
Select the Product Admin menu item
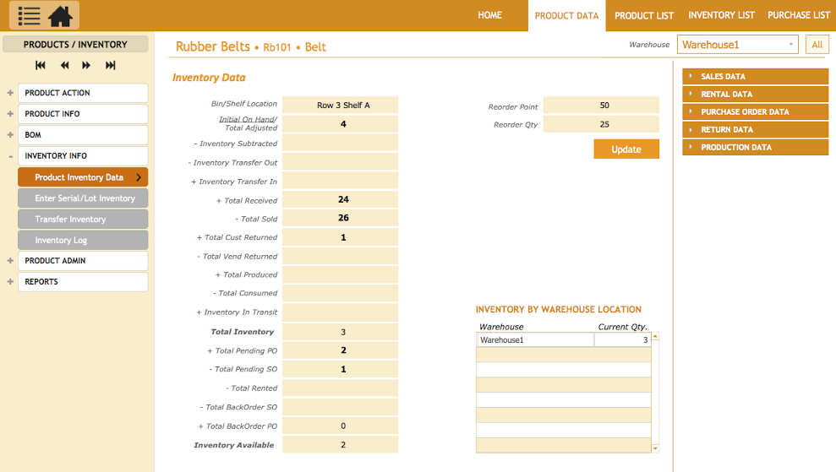(x=83, y=261)
